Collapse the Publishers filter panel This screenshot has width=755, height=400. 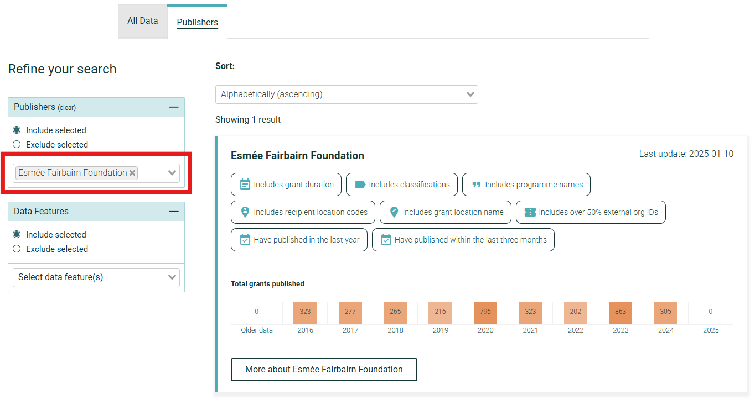pos(174,107)
